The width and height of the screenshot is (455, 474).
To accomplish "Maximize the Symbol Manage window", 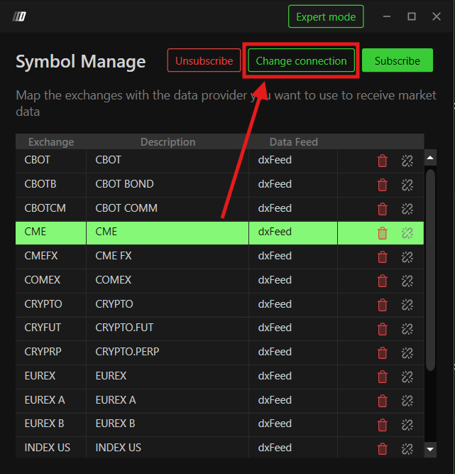I will pos(412,16).
